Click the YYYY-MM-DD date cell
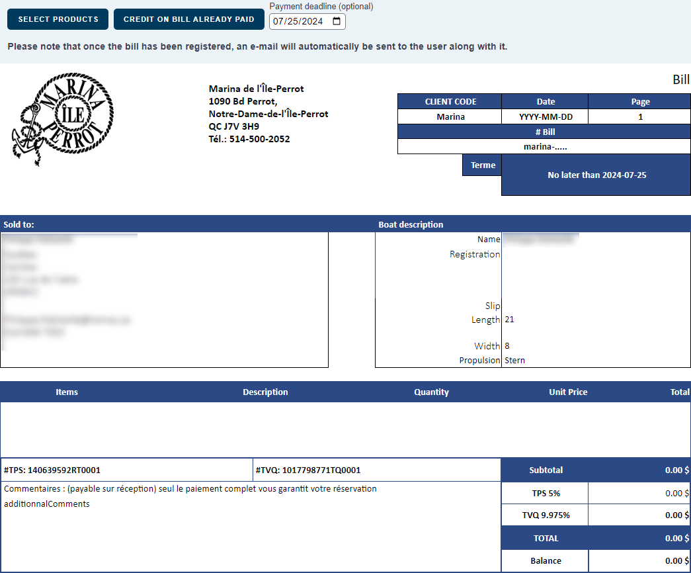691x573 pixels. click(x=546, y=117)
